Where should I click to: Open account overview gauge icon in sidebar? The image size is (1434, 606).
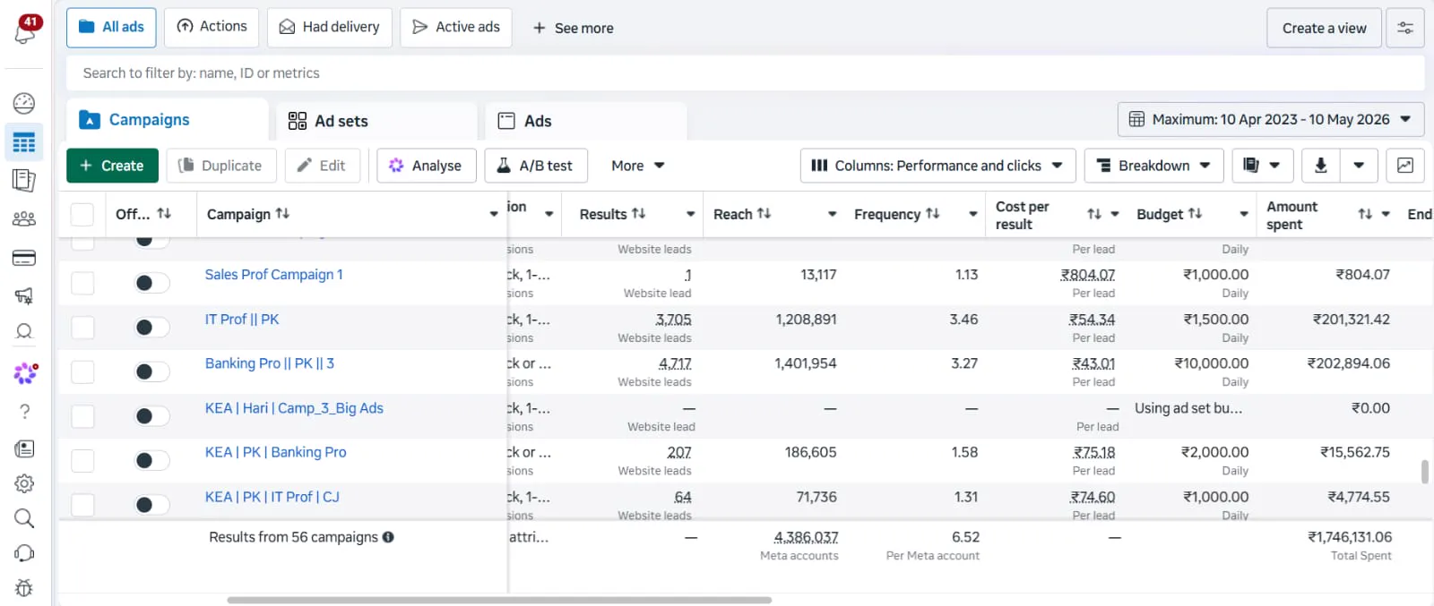tap(24, 103)
